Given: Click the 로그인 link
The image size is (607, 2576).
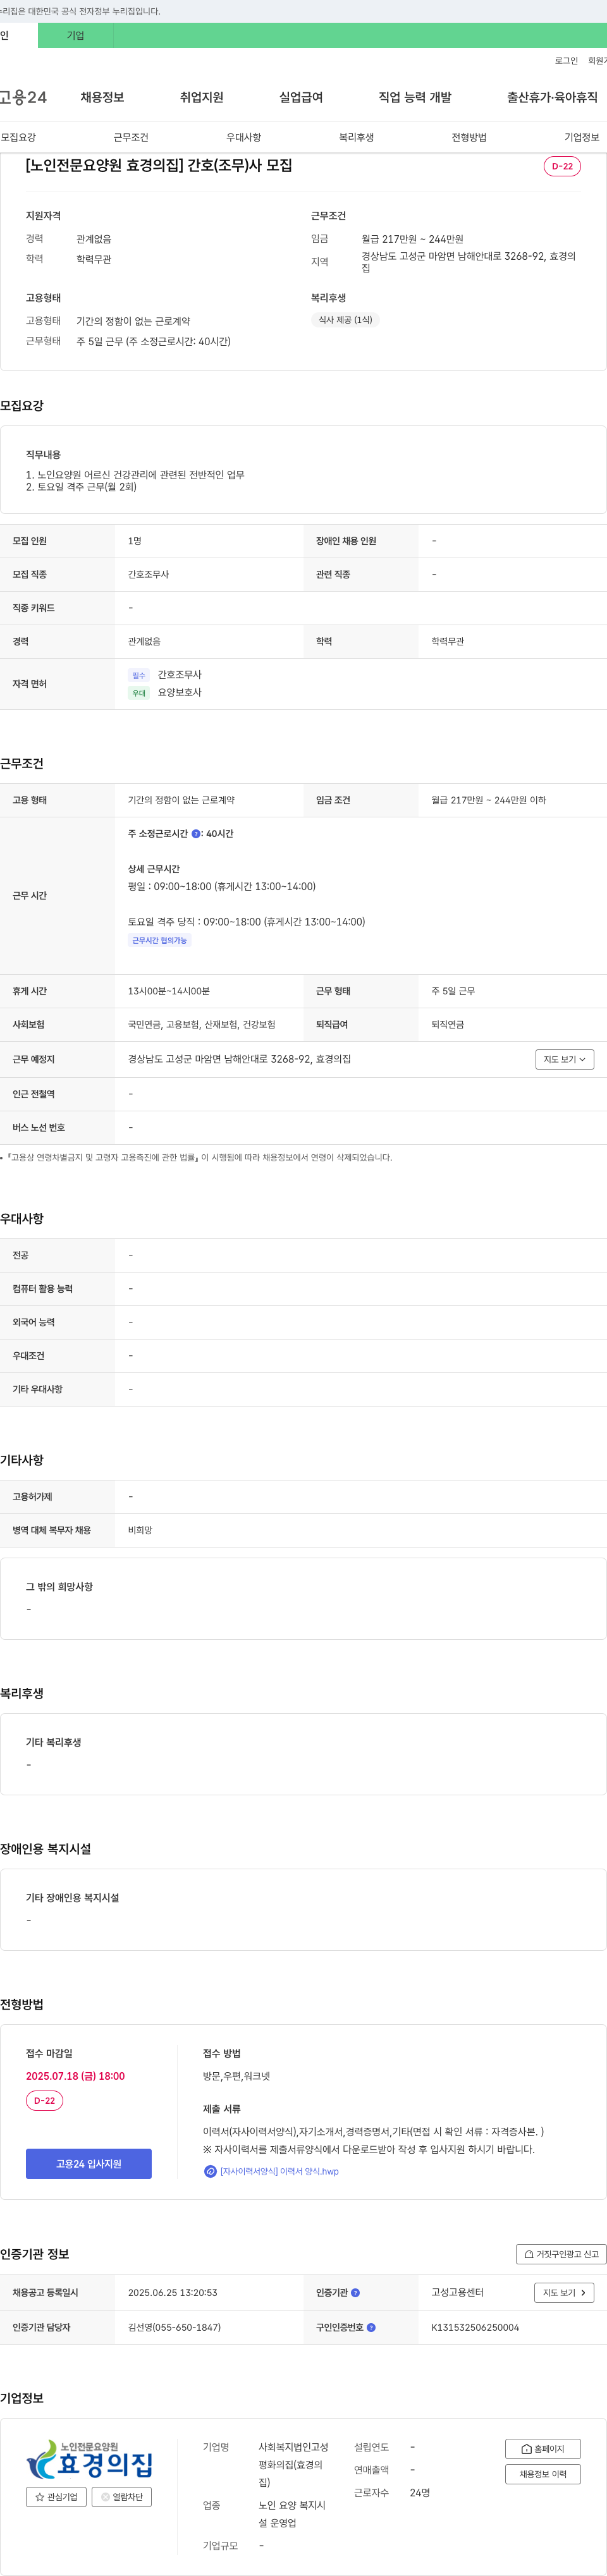Looking at the screenshot, I should coord(566,61).
